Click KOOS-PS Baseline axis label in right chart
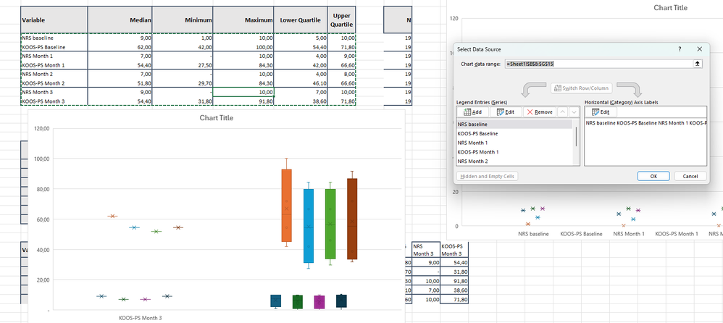Screen dimensions: 723x323 tap(581, 234)
